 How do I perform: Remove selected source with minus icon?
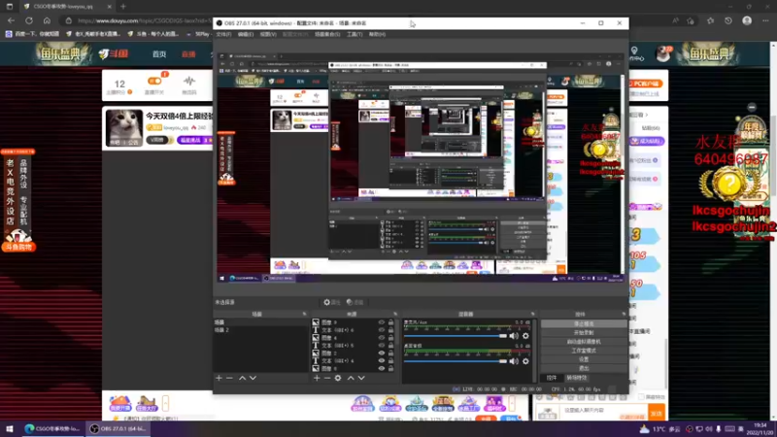point(327,378)
